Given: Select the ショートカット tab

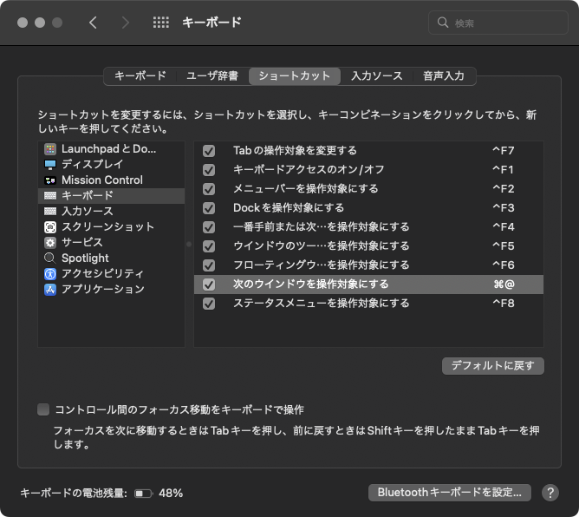Looking at the screenshot, I should tap(295, 76).
